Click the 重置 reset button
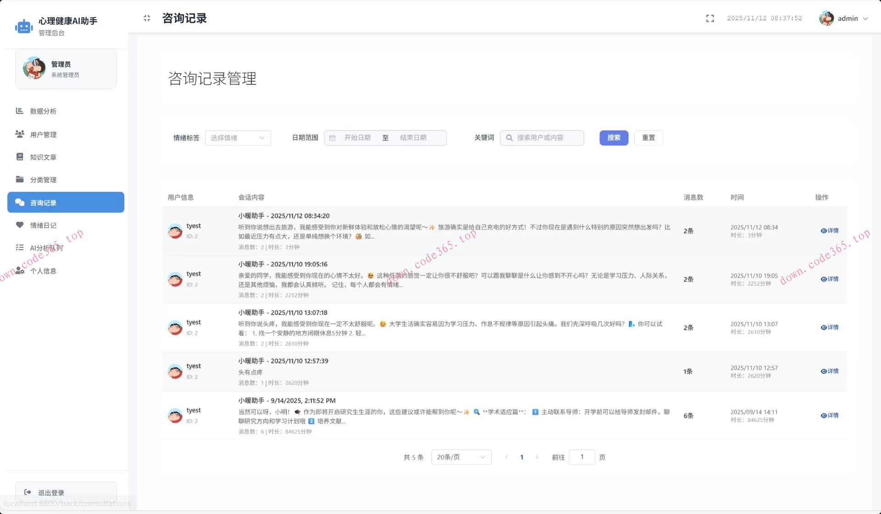The image size is (881, 514). [x=648, y=138]
